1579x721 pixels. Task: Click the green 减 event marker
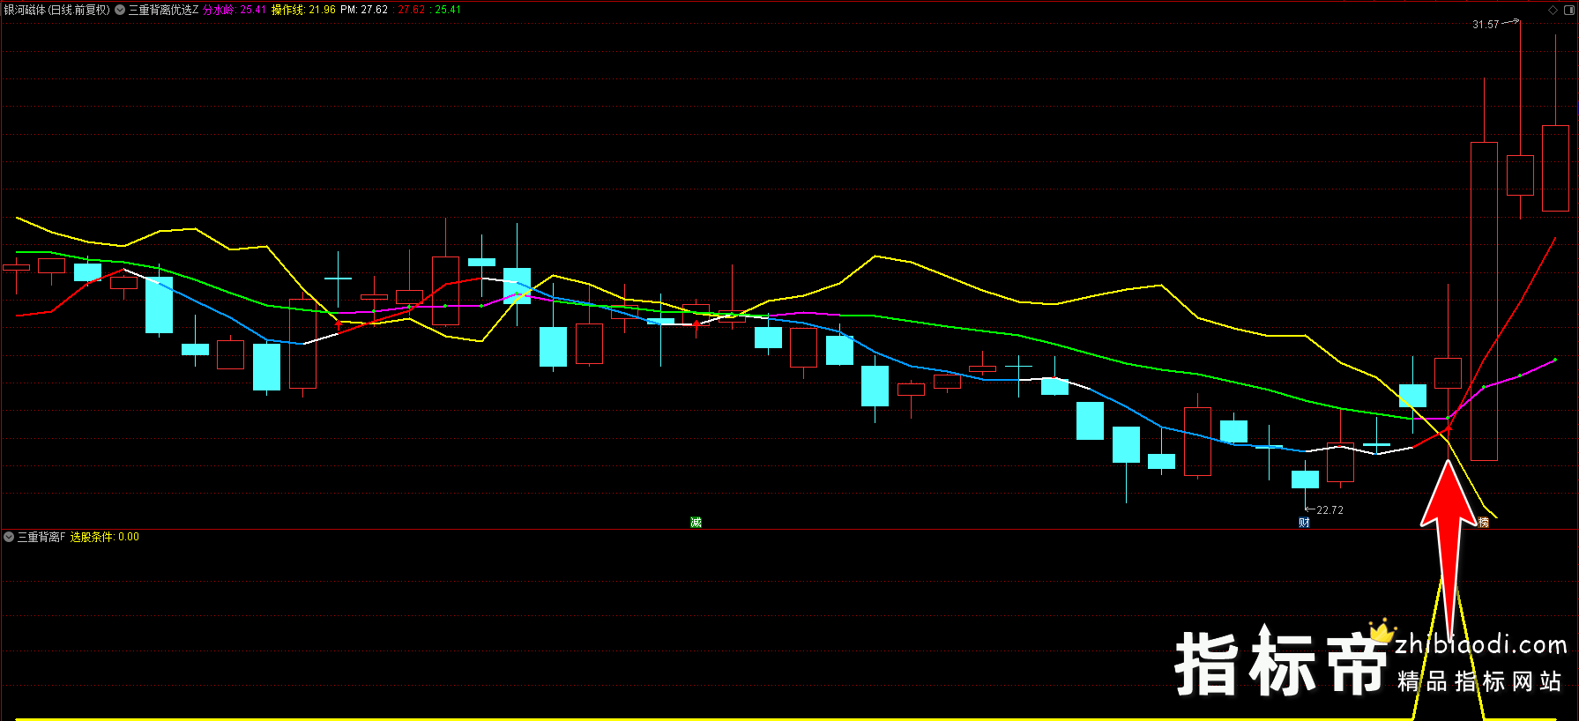696,523
